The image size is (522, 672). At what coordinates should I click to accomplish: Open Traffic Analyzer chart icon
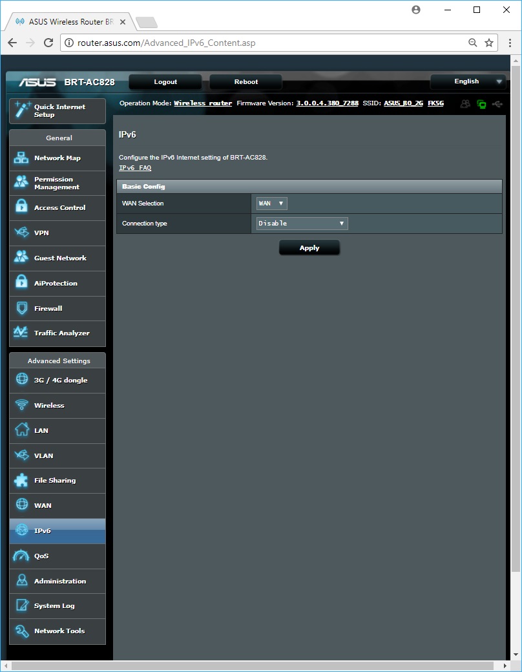[22, 333]
